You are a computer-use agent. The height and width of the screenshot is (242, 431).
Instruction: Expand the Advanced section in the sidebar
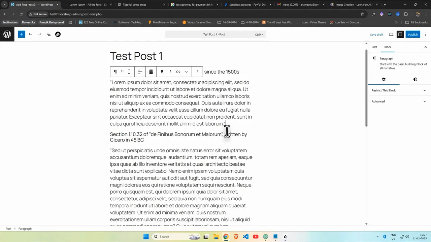(x=399, y=101)
